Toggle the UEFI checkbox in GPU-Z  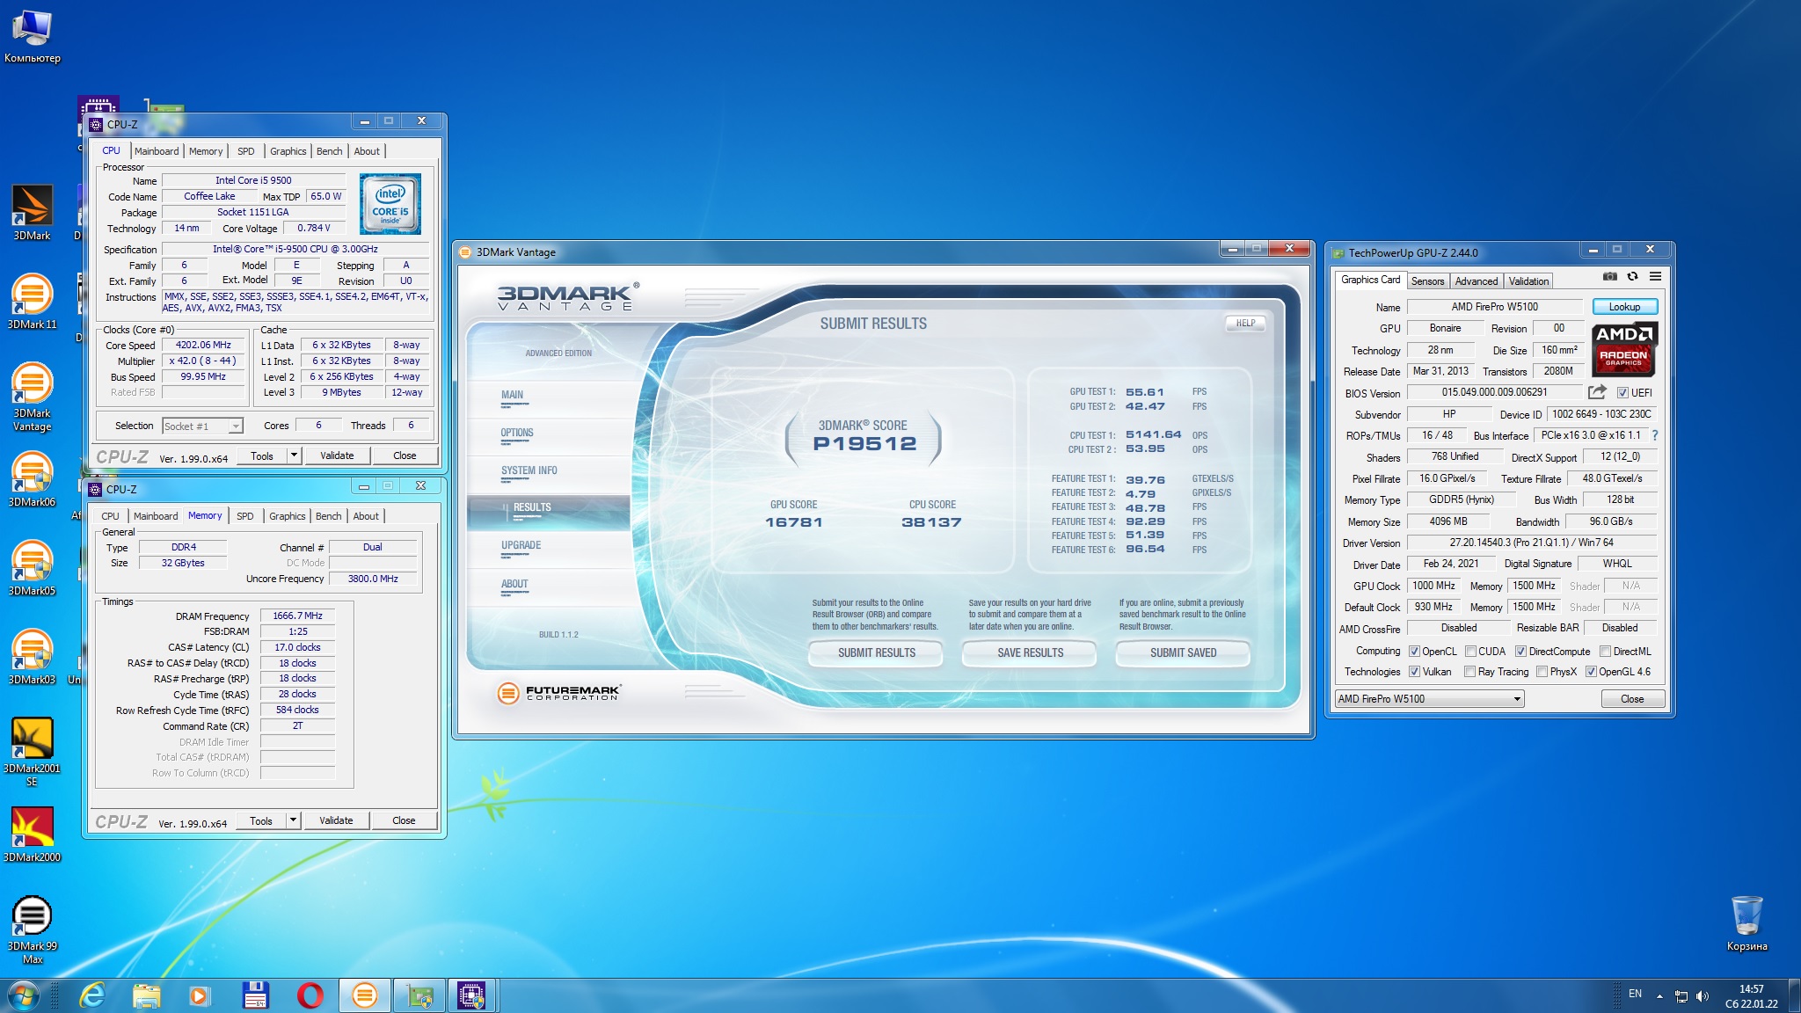[1622, 393]
